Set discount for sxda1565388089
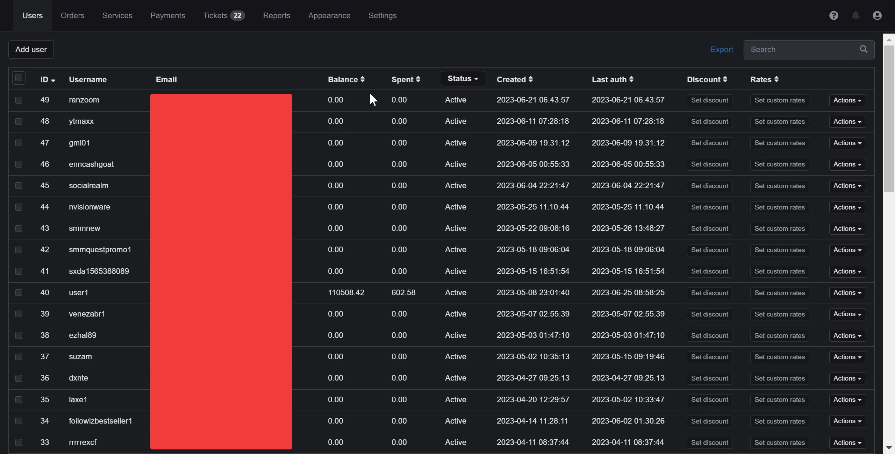The height and width of the screenshot is (454, 895). point(710,271)
